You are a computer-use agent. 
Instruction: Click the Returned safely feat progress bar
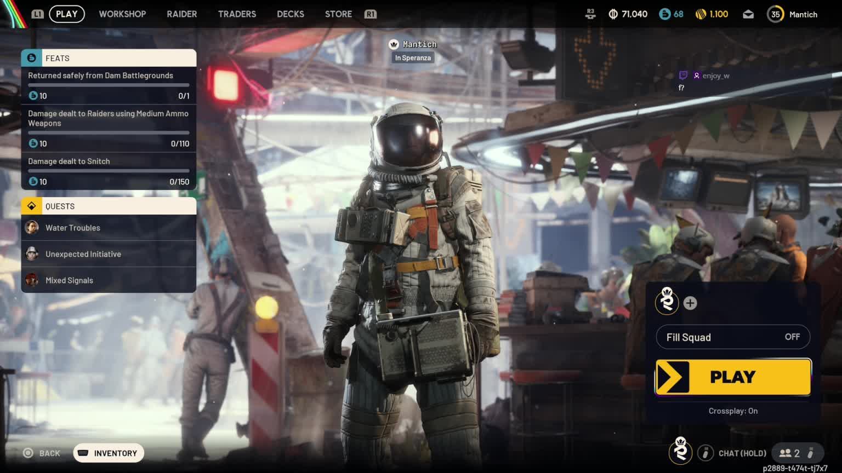[109, 85]
